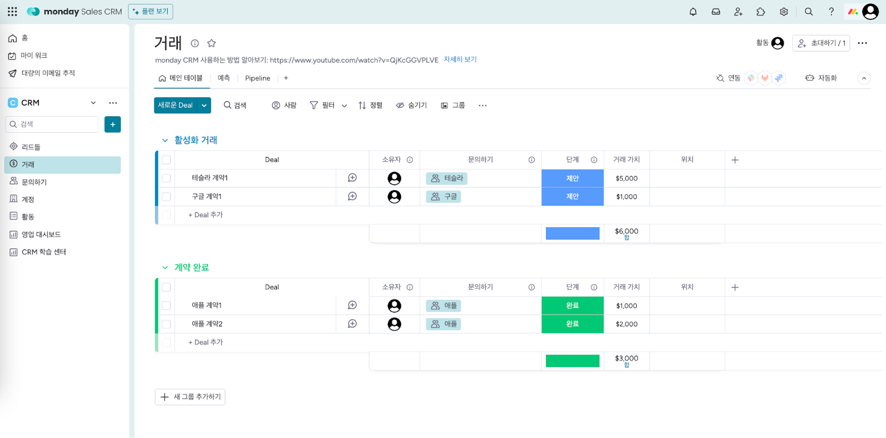Click the invite members icon in top bar
Screen dimensions: 886x438
(738, 12)
